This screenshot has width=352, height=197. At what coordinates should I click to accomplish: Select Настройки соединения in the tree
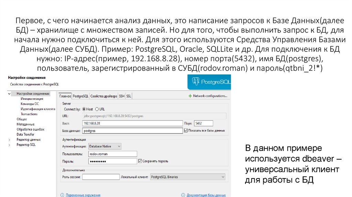pyautogui.click(x=33, y=94)
